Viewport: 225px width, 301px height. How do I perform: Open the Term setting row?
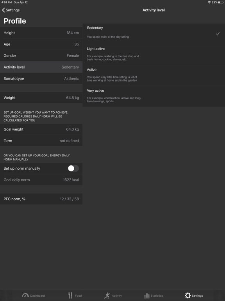pos(41,141)
